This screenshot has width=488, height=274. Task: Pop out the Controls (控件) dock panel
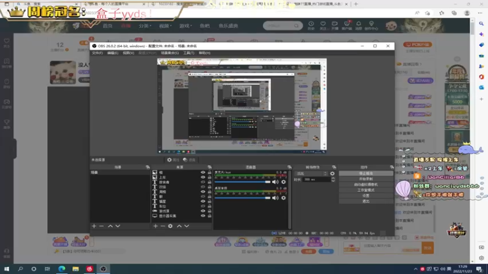[x=392, y=167]
